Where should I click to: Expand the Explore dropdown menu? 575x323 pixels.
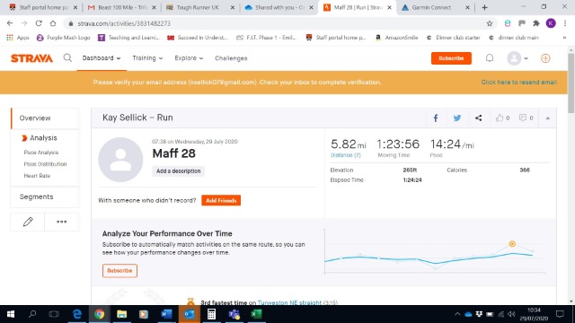[189, 58]
